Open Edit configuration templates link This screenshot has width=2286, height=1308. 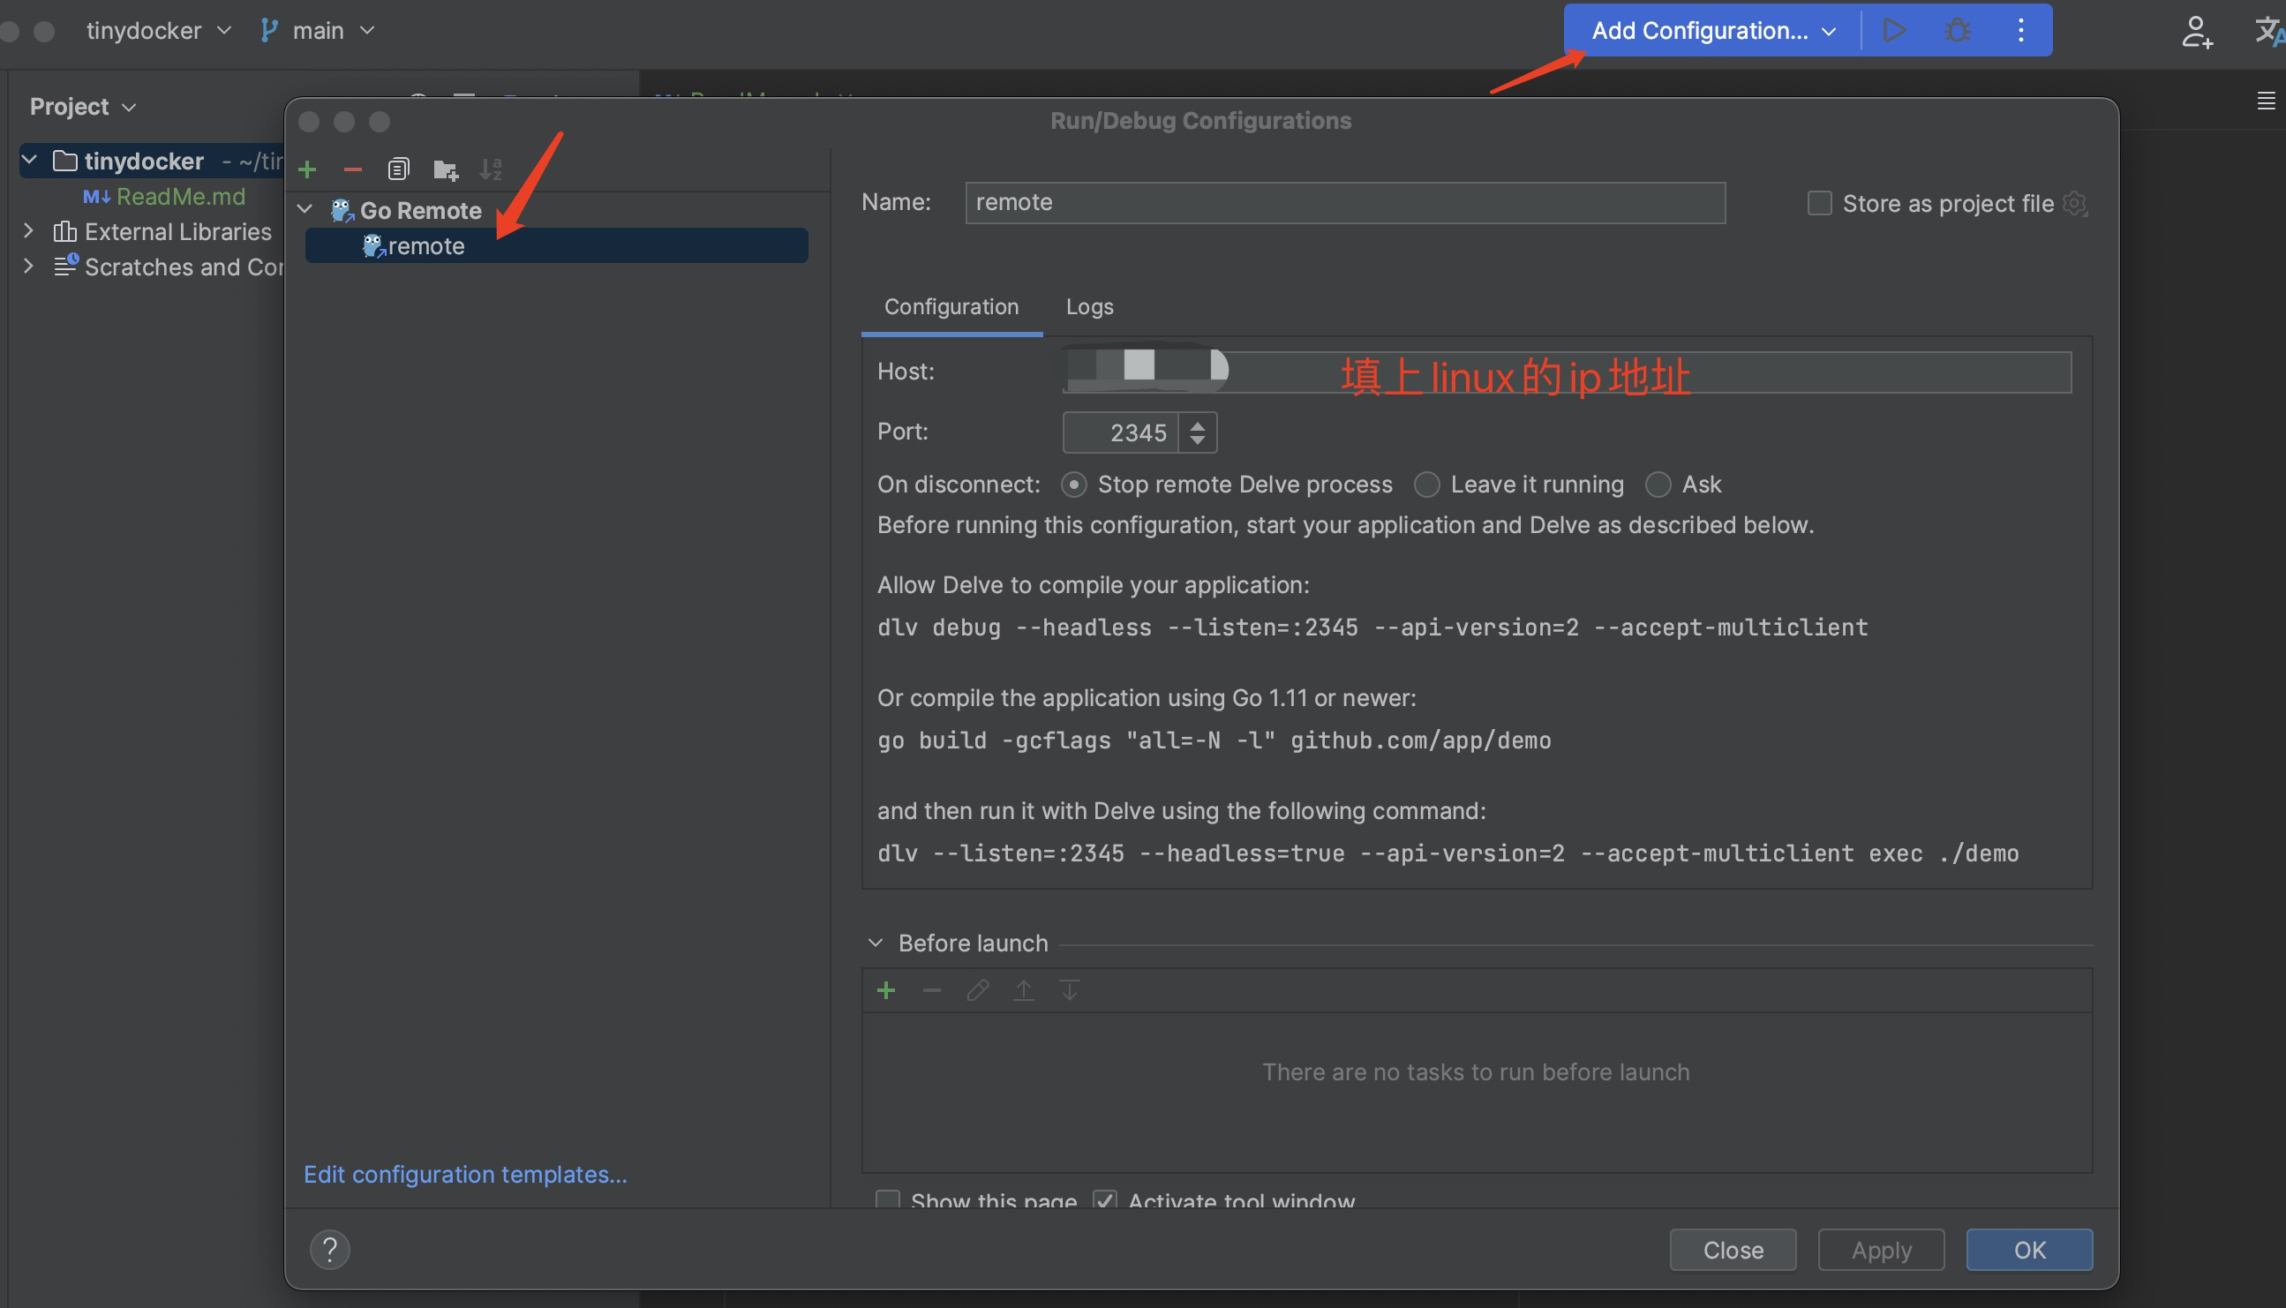(465, 1174)
